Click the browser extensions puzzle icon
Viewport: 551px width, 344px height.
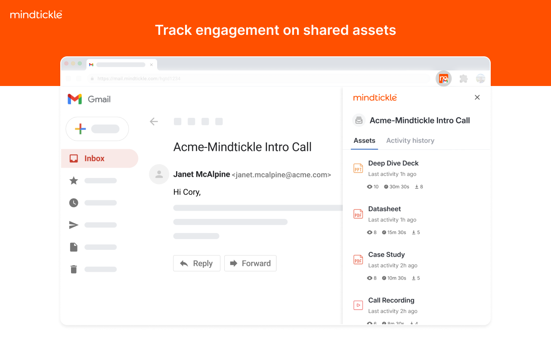tap(463, 78)
